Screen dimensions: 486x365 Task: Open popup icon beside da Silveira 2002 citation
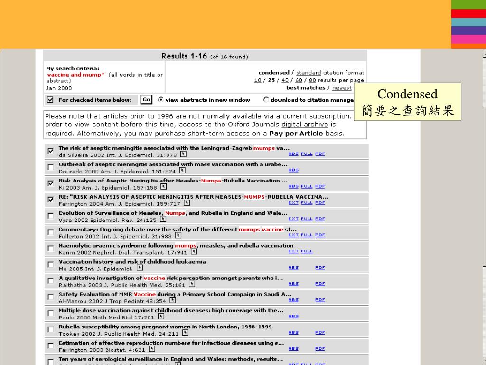pos(183,154)
